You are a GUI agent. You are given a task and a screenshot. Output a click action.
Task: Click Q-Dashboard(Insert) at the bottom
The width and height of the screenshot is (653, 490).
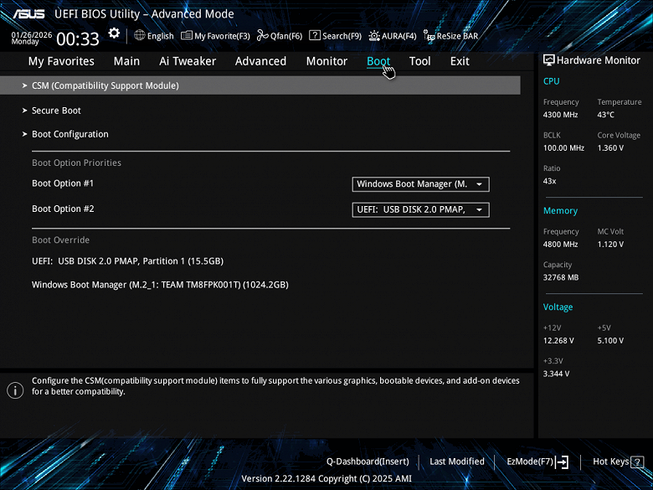point(368,462)
